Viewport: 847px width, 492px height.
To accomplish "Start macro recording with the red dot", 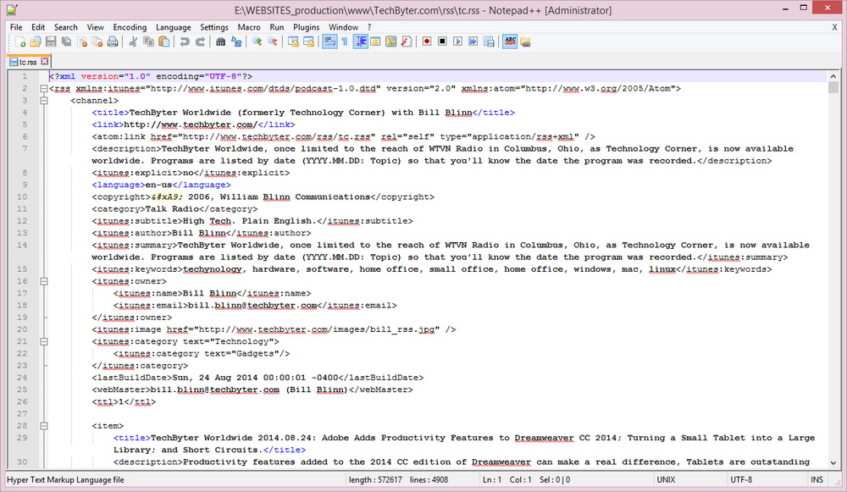I will pyautogui.click(x=427, y=41).
